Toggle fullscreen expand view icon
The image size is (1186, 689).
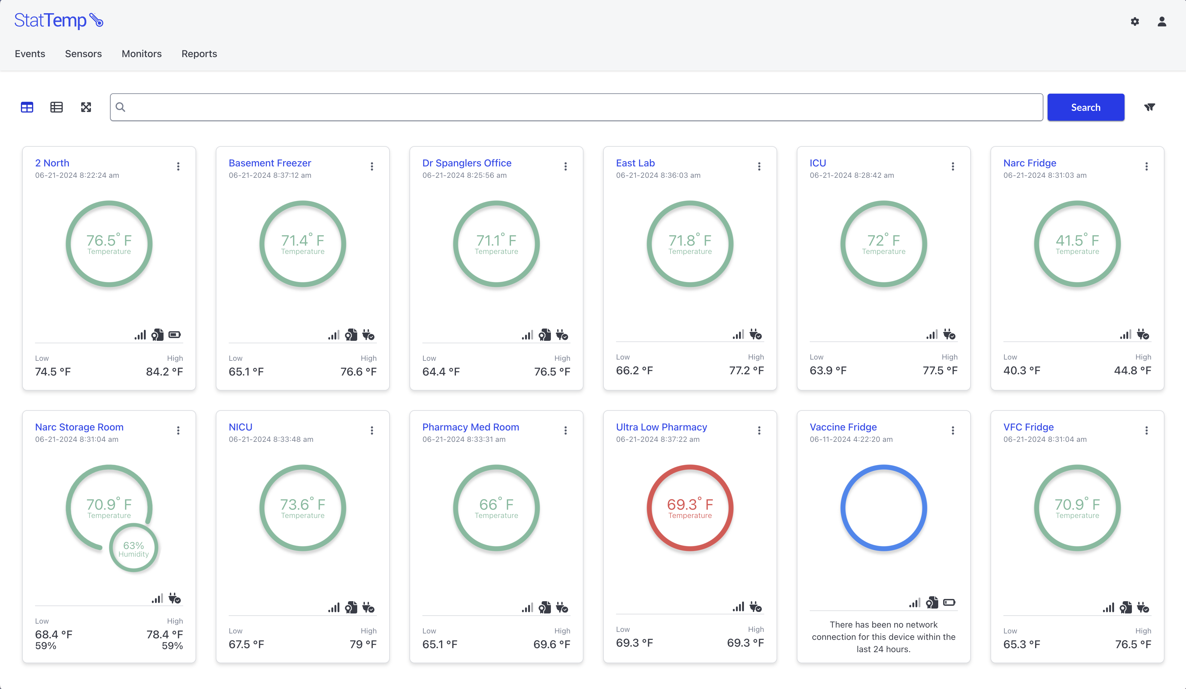coord(86,107)
